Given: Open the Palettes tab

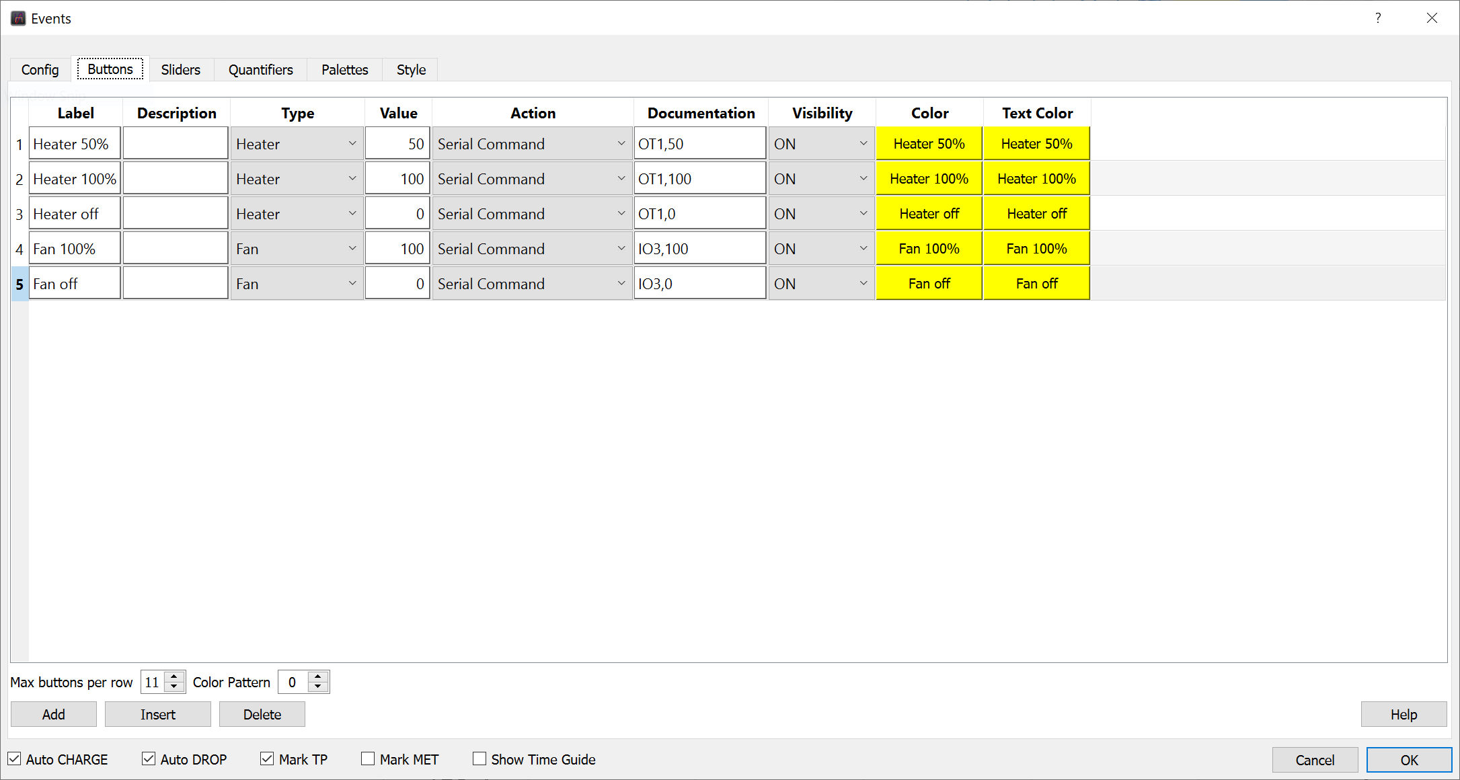Looking at the screenshot, I should (x=344, y=70).
